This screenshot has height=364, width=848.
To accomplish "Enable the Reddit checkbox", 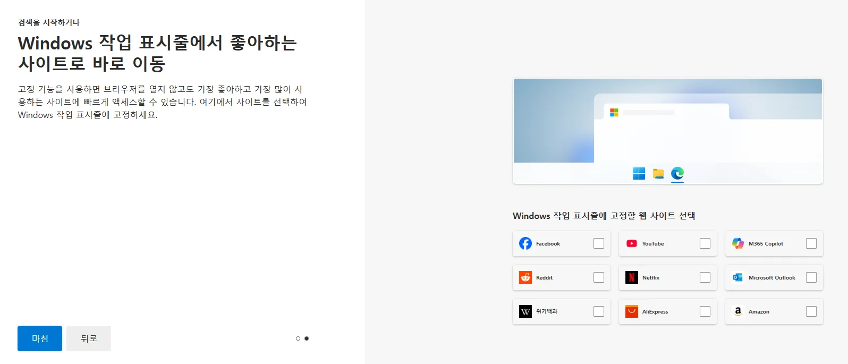I will 599,277.
